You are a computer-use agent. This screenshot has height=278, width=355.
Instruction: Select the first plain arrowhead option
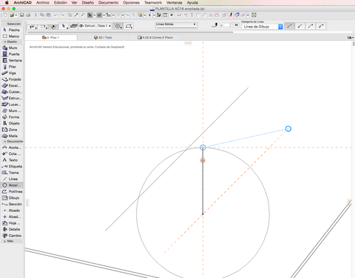coord(289,26)
